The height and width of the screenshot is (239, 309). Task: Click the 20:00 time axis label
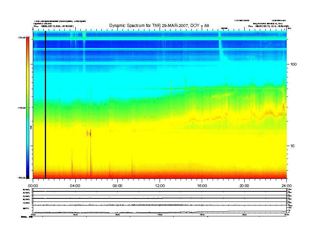[244, 186]
